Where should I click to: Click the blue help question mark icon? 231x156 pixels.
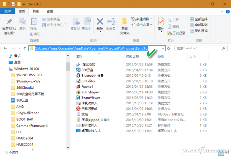[x=228, y=11]
